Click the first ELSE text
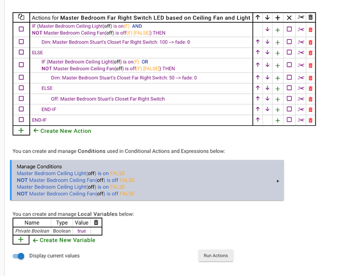Image resolution: width=337 pixels, height=276 pixels. click(x=38, y=52)
